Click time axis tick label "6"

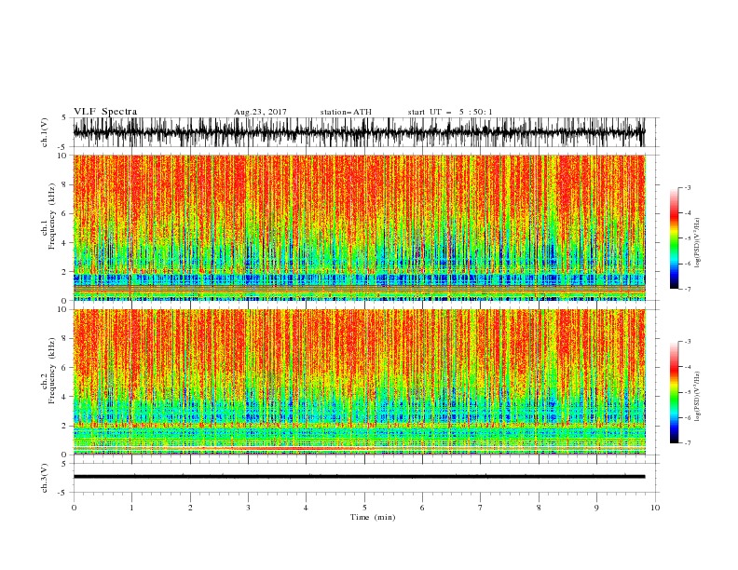pyautogui.click(x=423, y=508)
